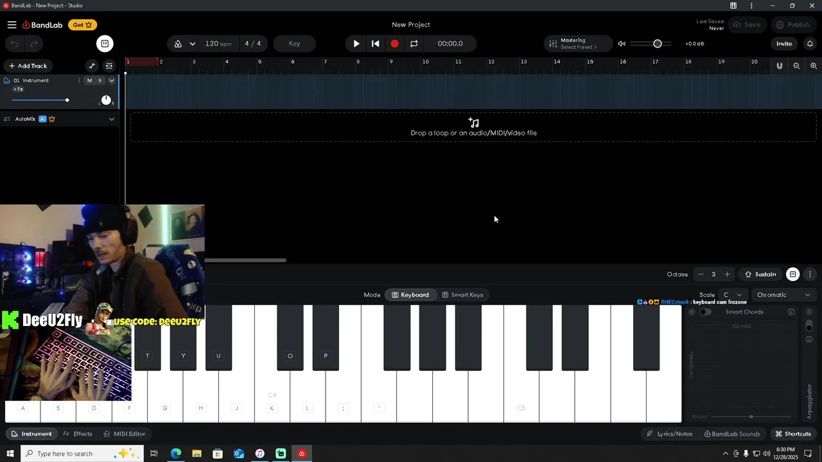Click the horizontal timeline scrollbar
Image resolution: width=822 pixels, height=462 pixels.
245,261
